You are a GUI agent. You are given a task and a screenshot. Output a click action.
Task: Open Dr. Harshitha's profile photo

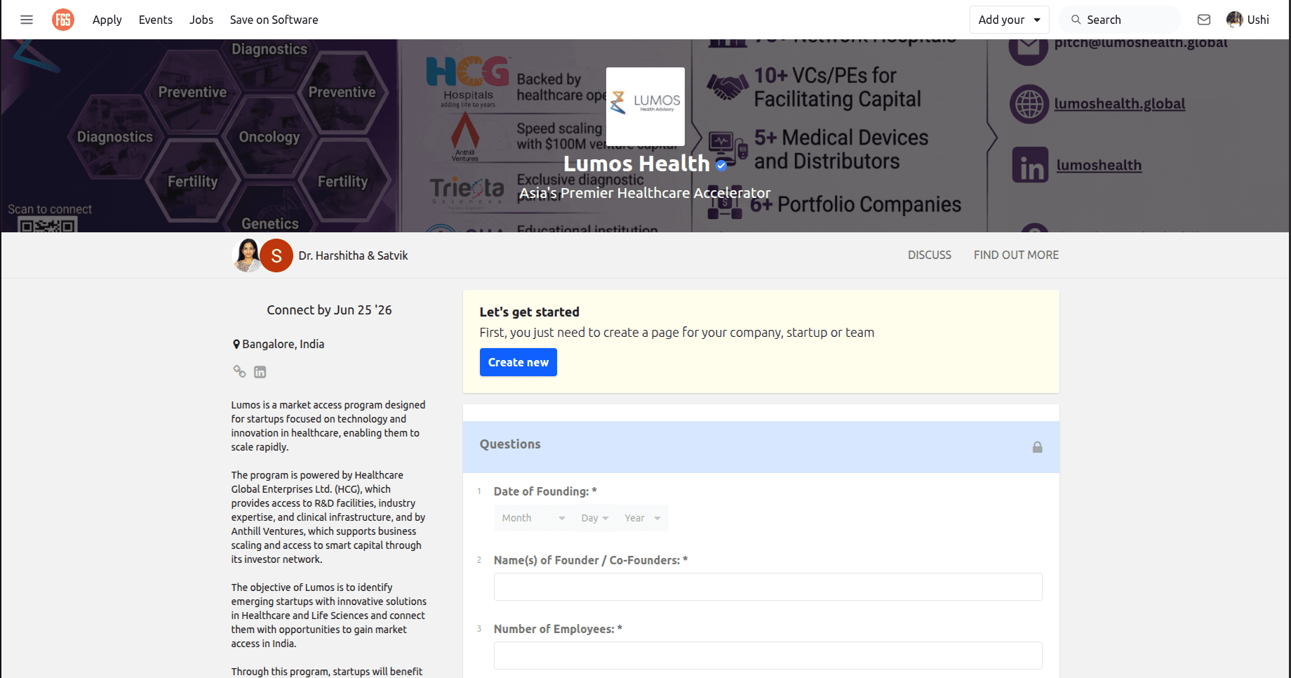pyautogui.click(x=247, y=255)
